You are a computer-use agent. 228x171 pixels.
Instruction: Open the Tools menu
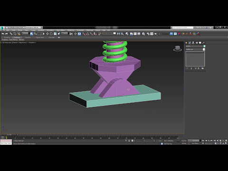point(13,30)
